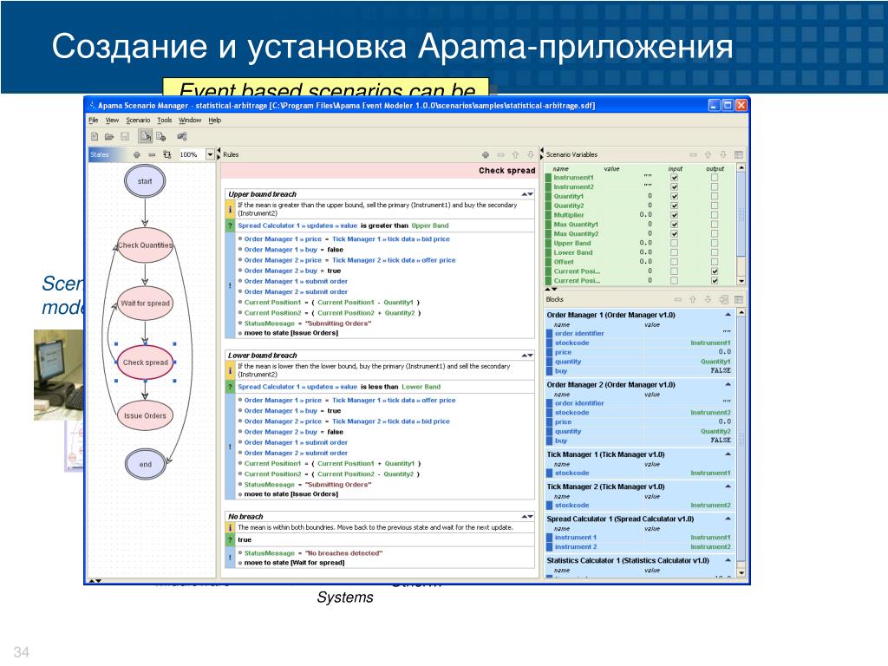Open the File menu

[x=94, y=120]
